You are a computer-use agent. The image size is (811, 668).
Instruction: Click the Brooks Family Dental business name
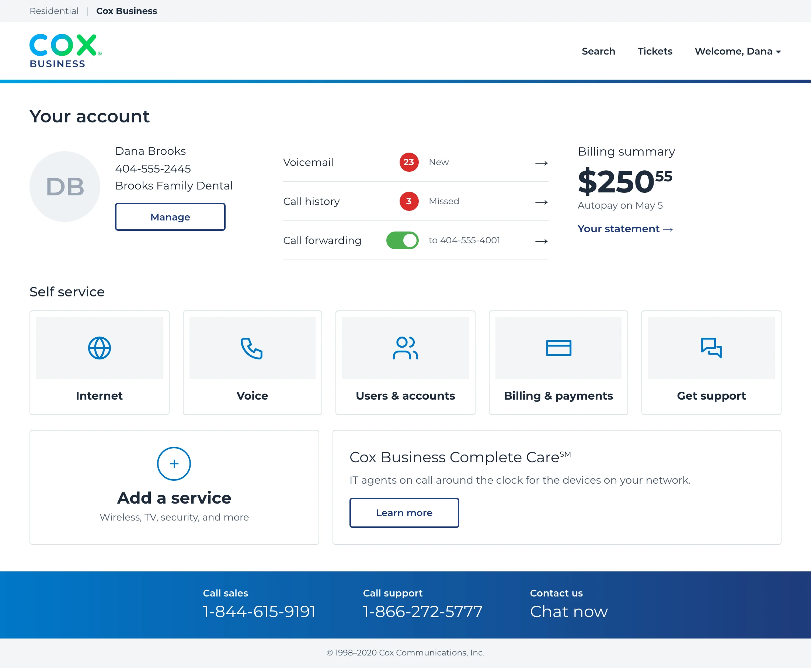point(174,185)
